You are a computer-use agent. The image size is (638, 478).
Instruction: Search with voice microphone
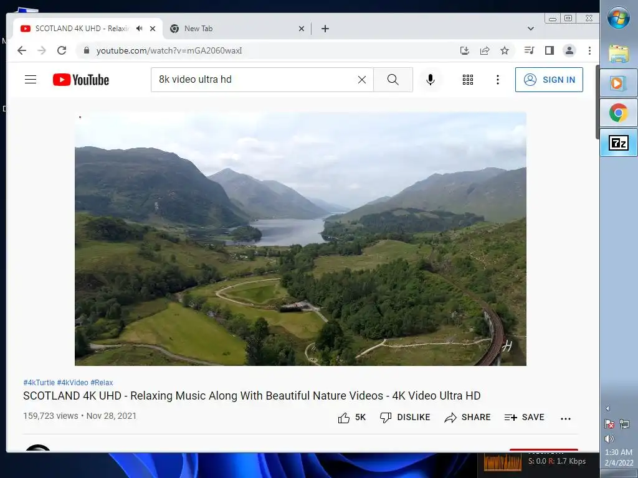pyautogui.click(x=431, y=80)
